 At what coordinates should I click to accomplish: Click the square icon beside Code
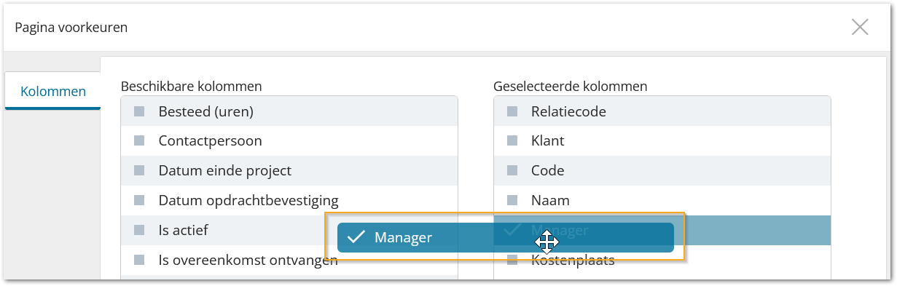tap(512, 170)
